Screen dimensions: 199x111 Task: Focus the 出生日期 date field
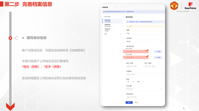pyautogui.click(x=144, y=89)
